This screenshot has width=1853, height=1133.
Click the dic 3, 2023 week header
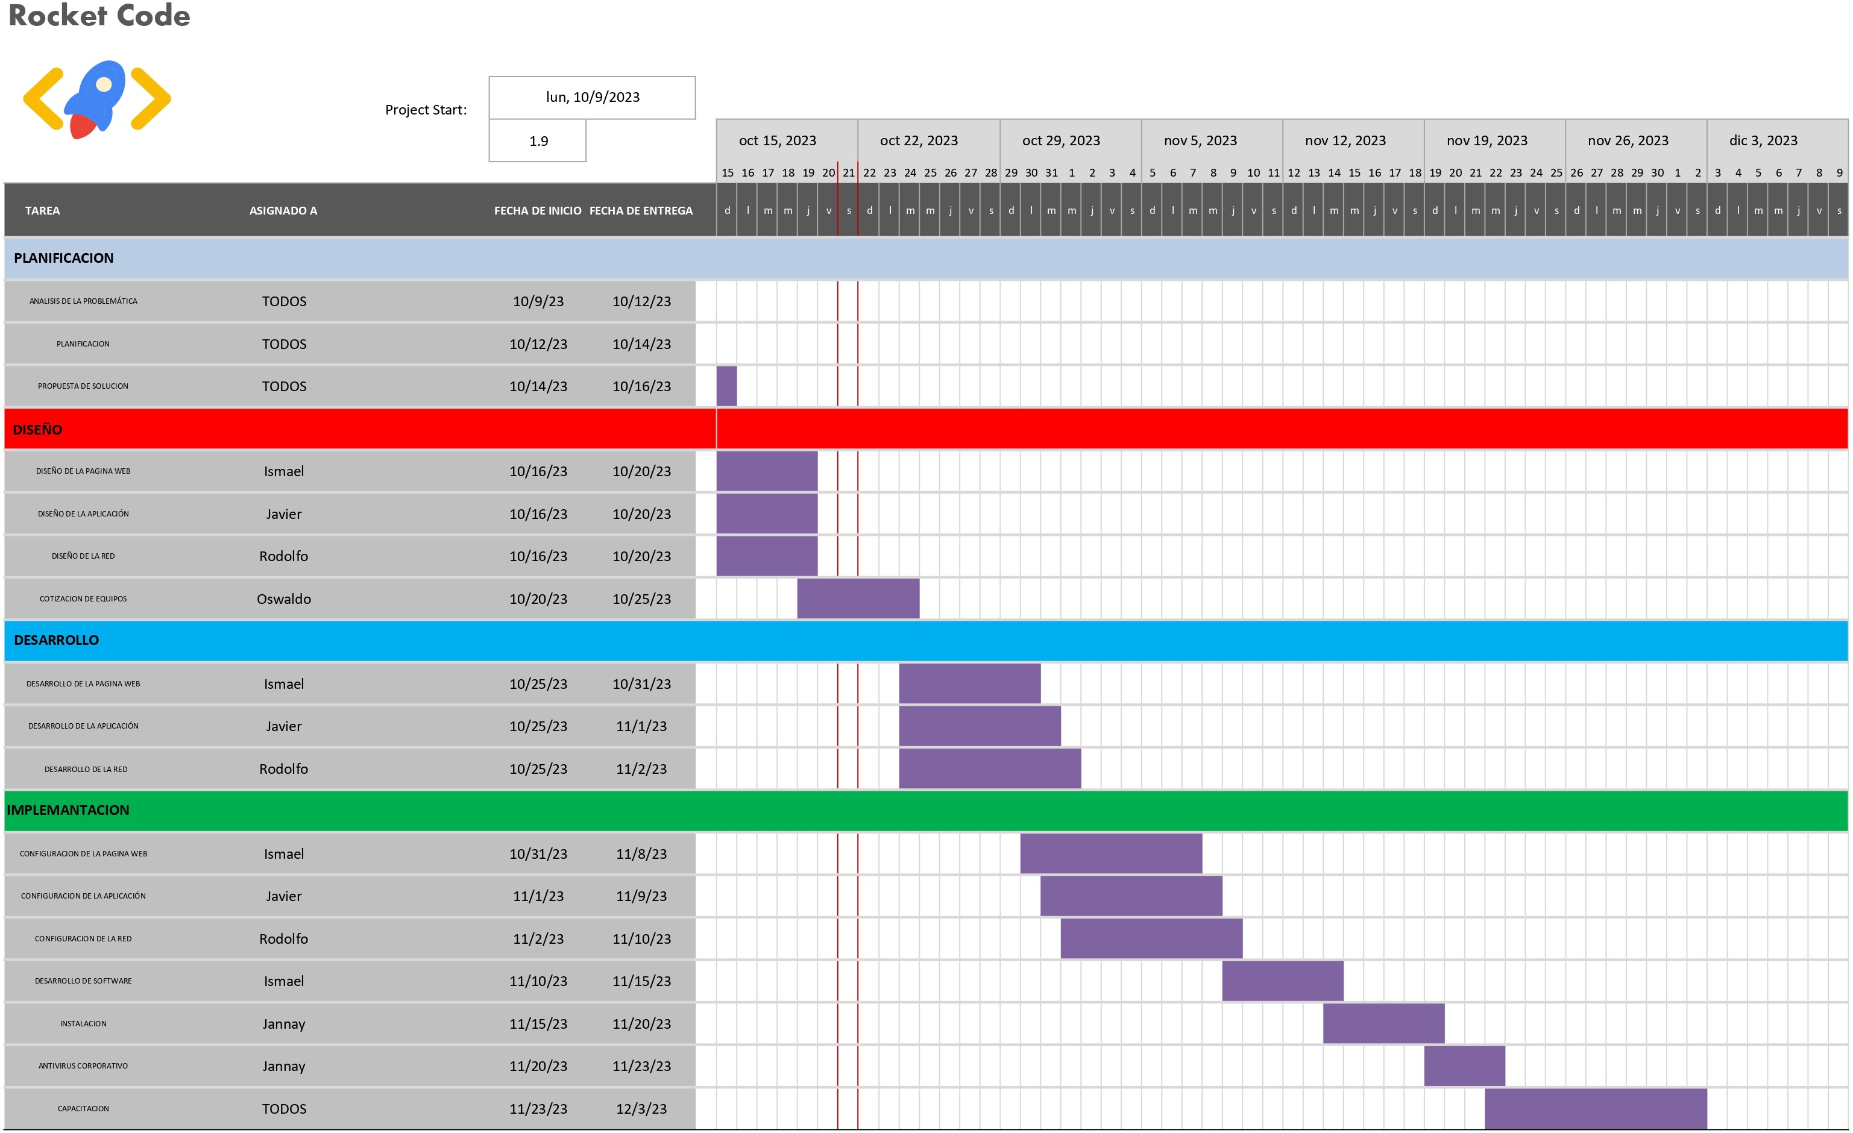(1777, 140)
